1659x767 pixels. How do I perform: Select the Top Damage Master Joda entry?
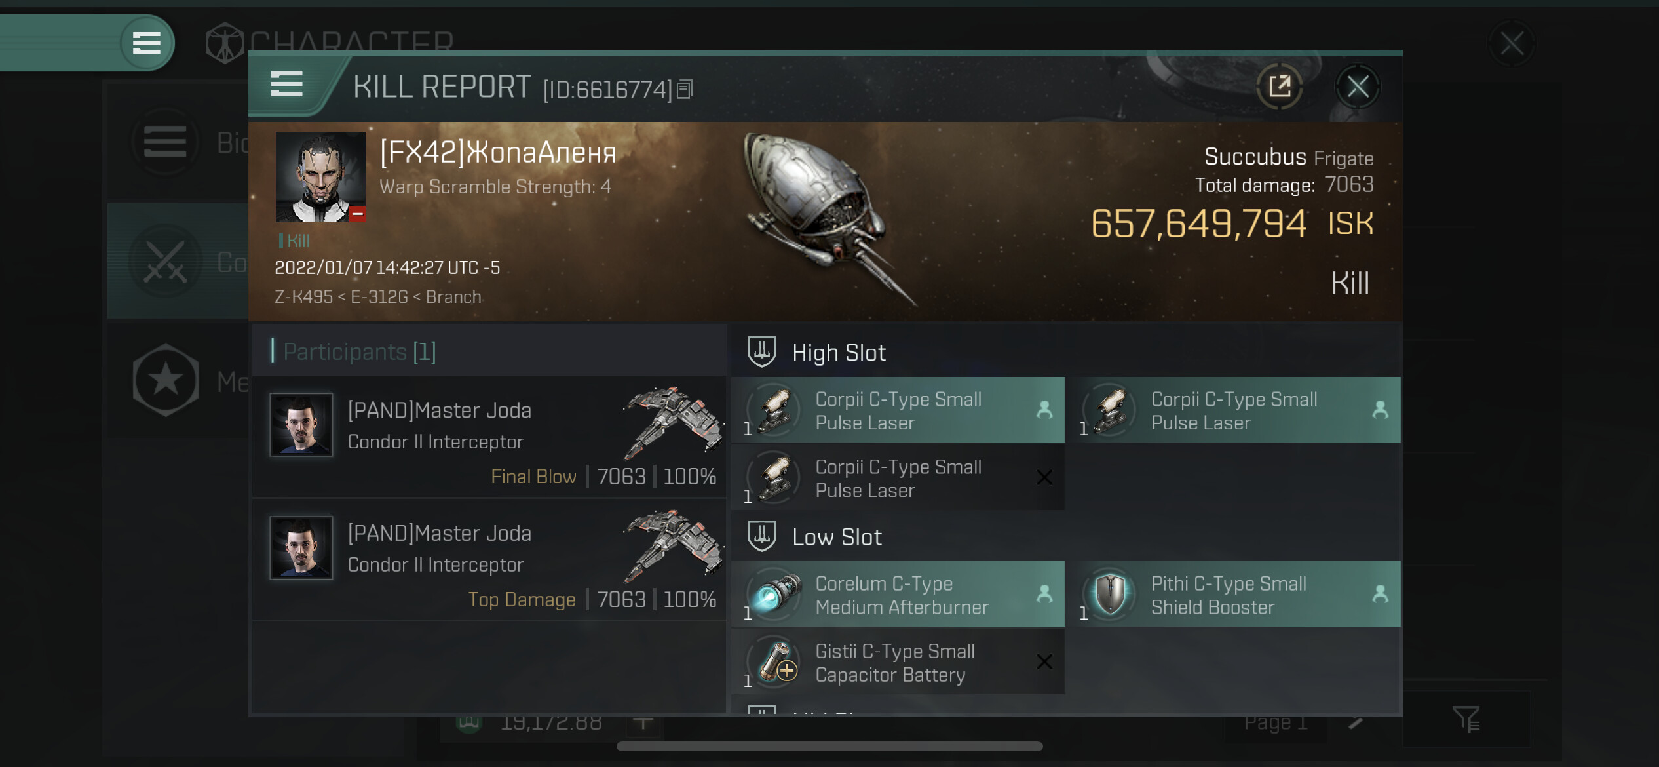point(489,560)
